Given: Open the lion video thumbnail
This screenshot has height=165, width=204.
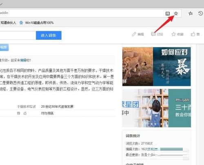Looking at the screenshot, I should click(x=137, y=67).
